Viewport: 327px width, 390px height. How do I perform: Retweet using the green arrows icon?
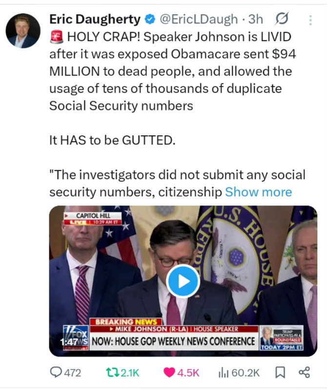point(112,372)
